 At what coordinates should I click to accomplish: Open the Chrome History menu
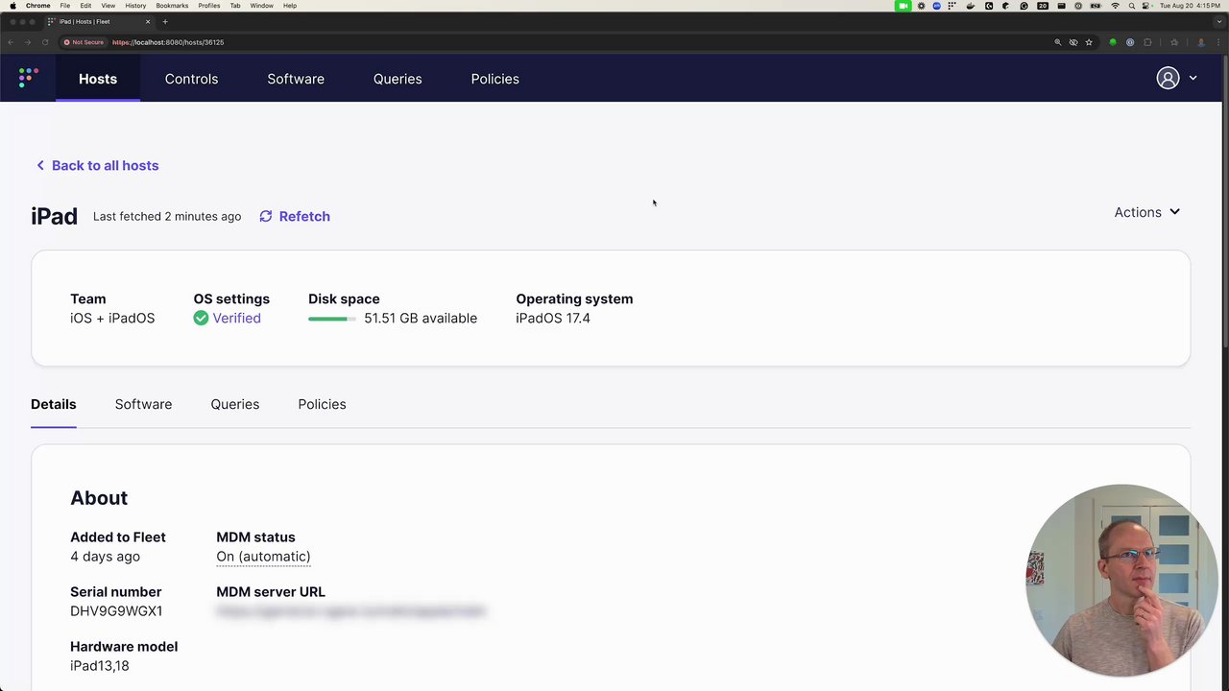[x=135, y=6]
